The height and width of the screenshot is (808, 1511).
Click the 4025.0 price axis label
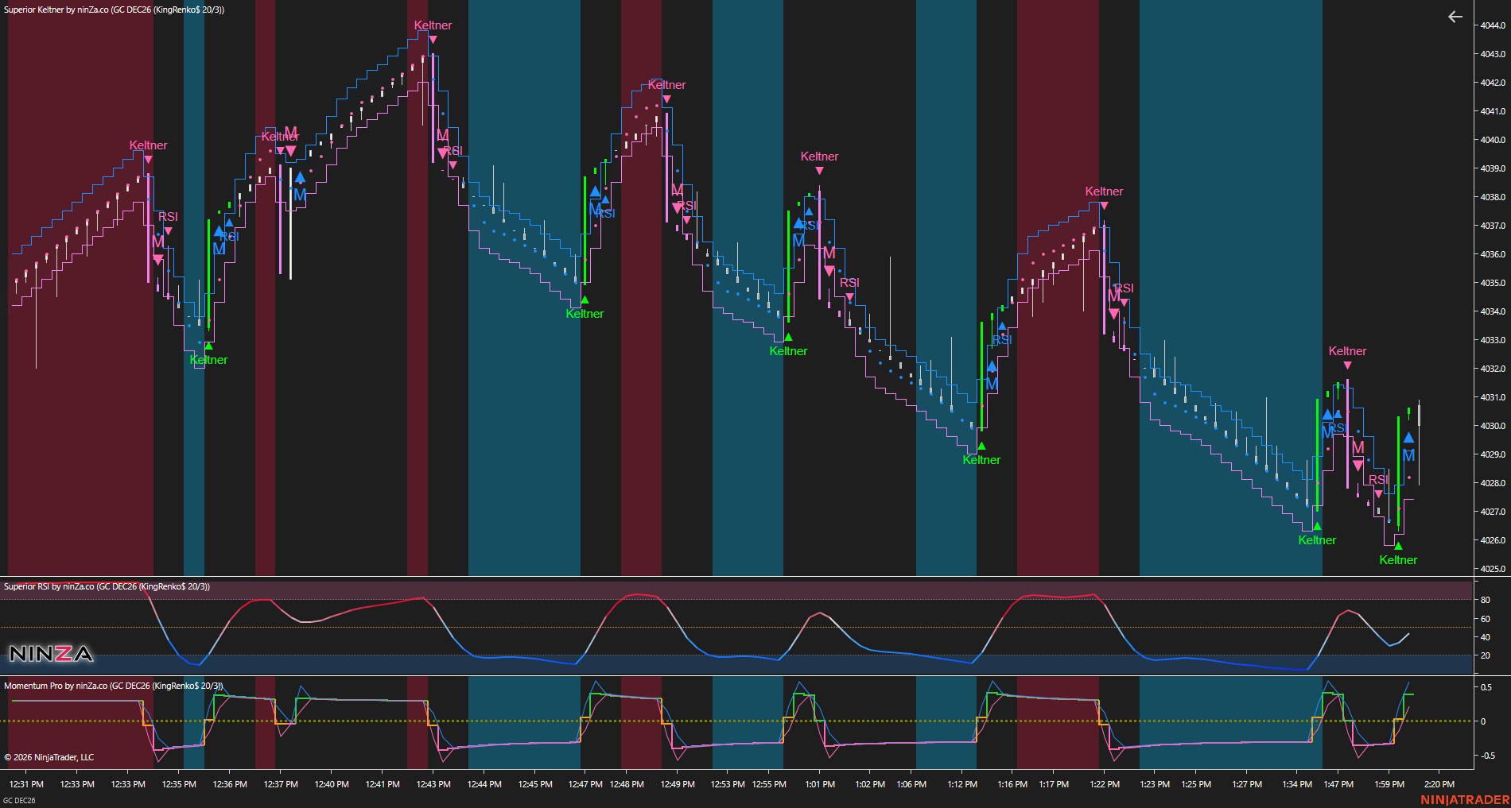coord(1493,569)
